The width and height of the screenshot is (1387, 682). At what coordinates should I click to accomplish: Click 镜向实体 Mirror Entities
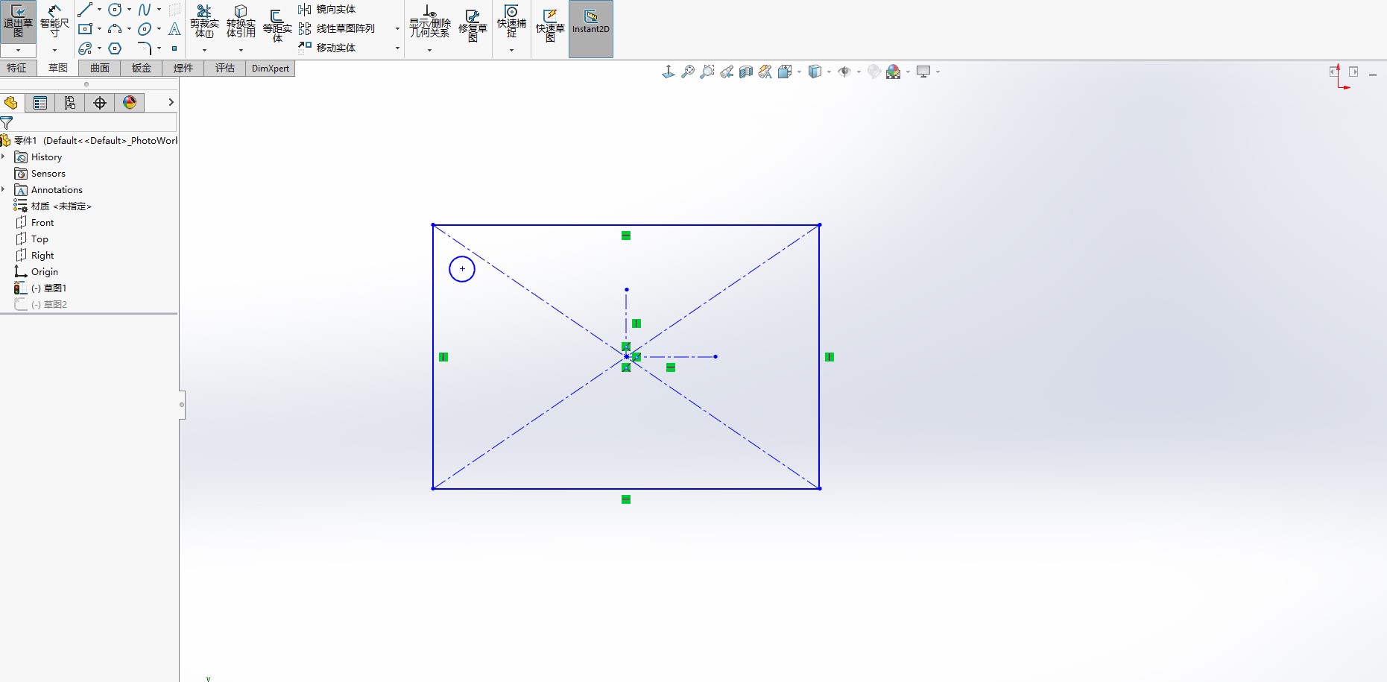(327, 10)
